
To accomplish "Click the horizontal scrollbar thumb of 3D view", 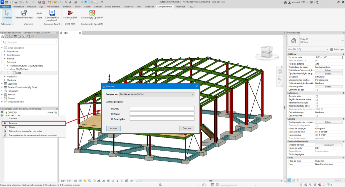I will point(211,181).
